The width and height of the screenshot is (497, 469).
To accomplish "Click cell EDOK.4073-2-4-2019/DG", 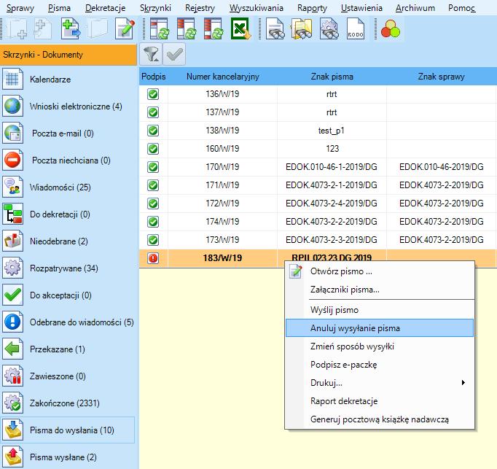I will coord(332,204).
